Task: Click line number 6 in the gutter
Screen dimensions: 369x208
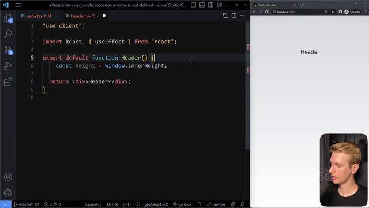Action: pos(32,65)
